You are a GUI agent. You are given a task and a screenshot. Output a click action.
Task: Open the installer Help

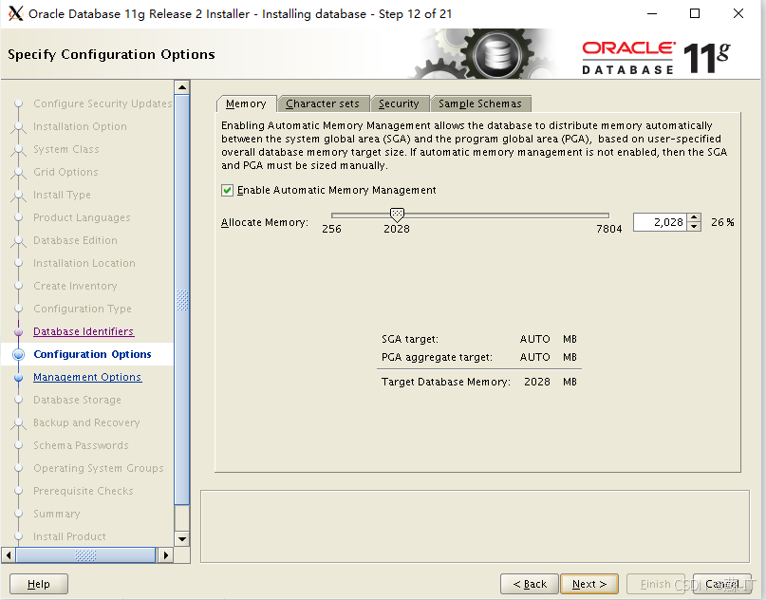point(38,584)
